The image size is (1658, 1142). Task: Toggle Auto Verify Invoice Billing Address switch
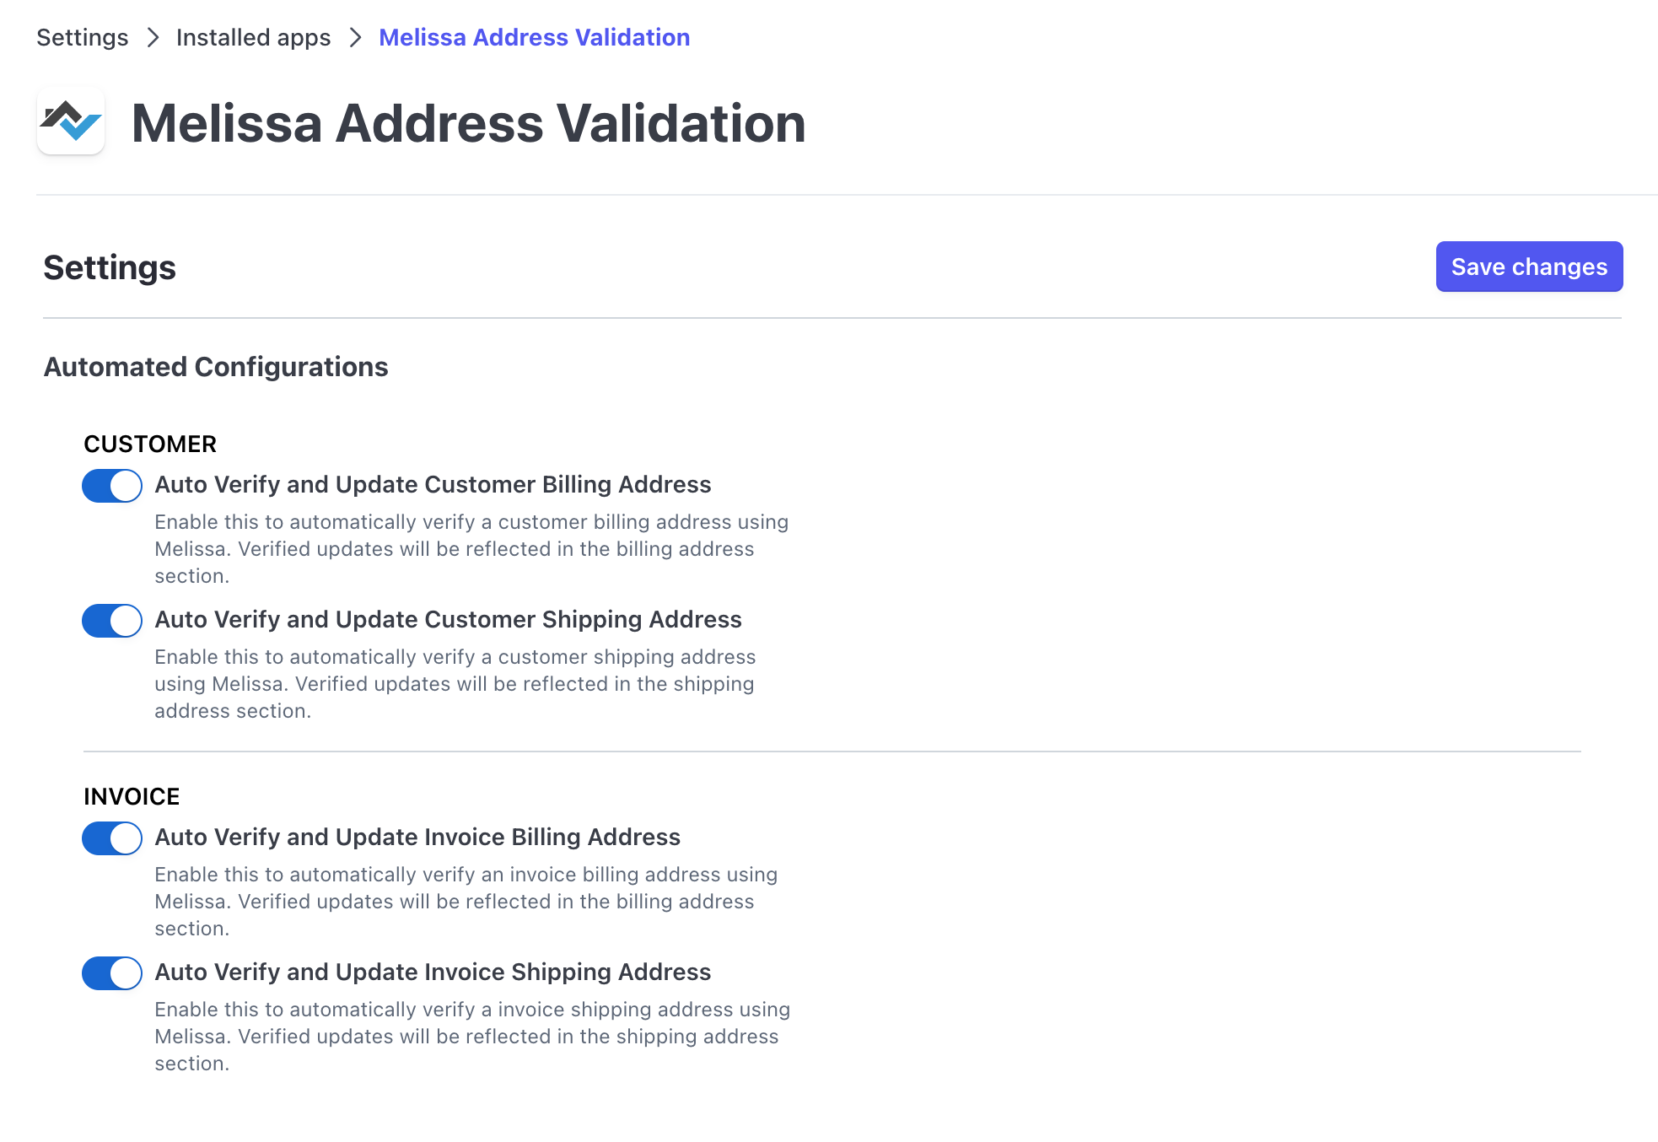point(112,838)
